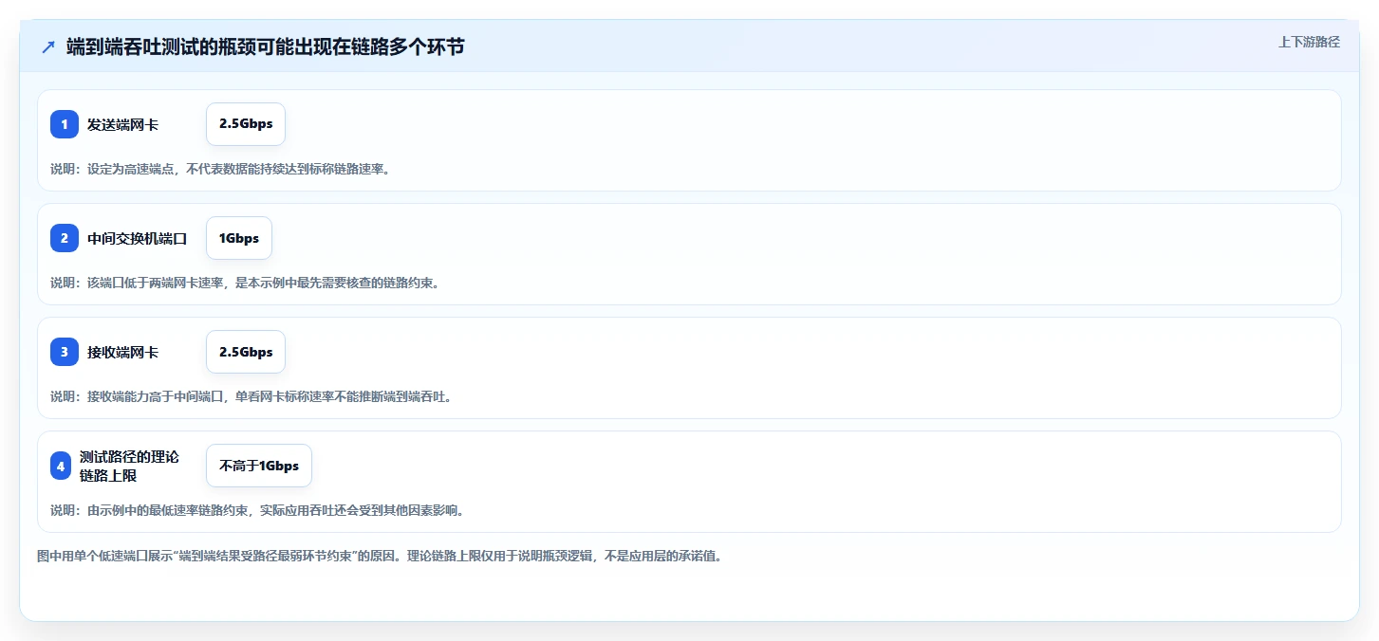Click the arrow icon beside the title
This screenshot has height=641, width=1379.
[48, 46]
